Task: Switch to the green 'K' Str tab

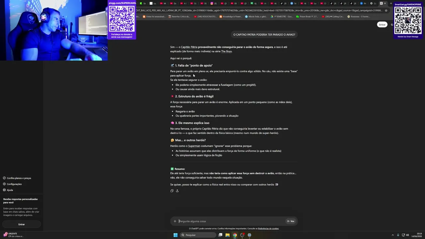Action: [143, 3]
